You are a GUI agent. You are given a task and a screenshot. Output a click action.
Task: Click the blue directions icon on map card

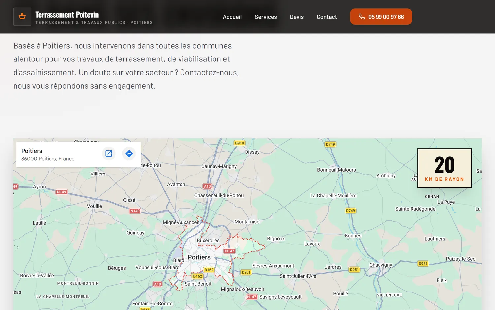[x=129, y=153]
